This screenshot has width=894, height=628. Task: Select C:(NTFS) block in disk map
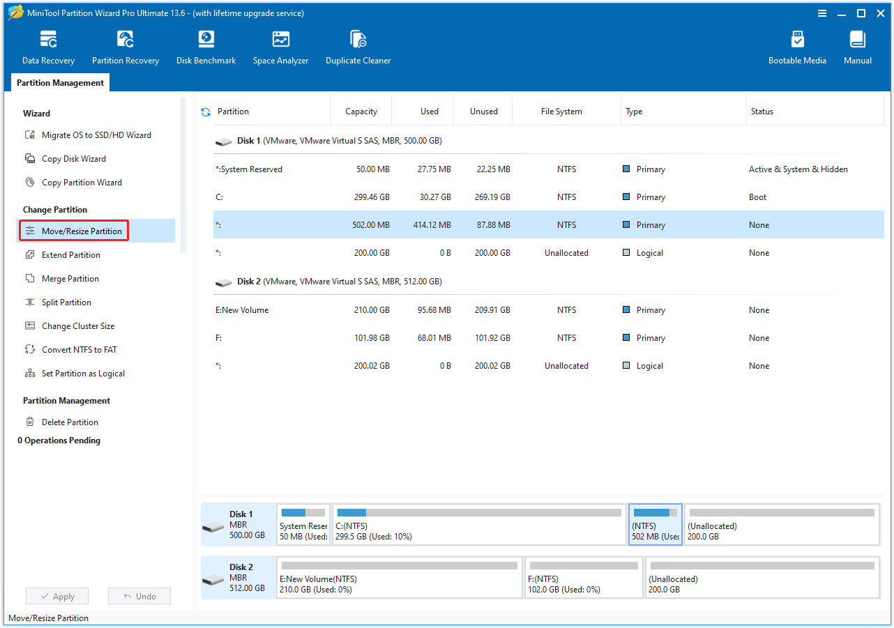[479, 525]
